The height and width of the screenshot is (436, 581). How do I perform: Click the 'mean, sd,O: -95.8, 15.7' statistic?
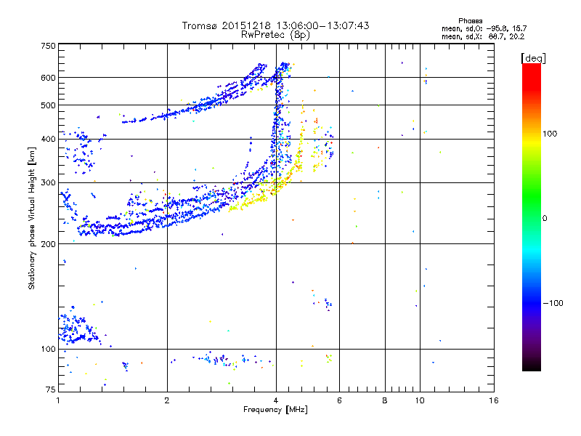pyautogui.click(x=484, y=28)
